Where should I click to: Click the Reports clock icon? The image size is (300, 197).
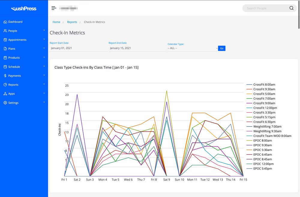5,85
